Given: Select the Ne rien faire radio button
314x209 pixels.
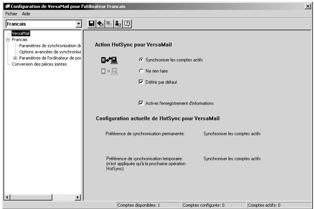Looking at the screenshot, I should [141, 71].
